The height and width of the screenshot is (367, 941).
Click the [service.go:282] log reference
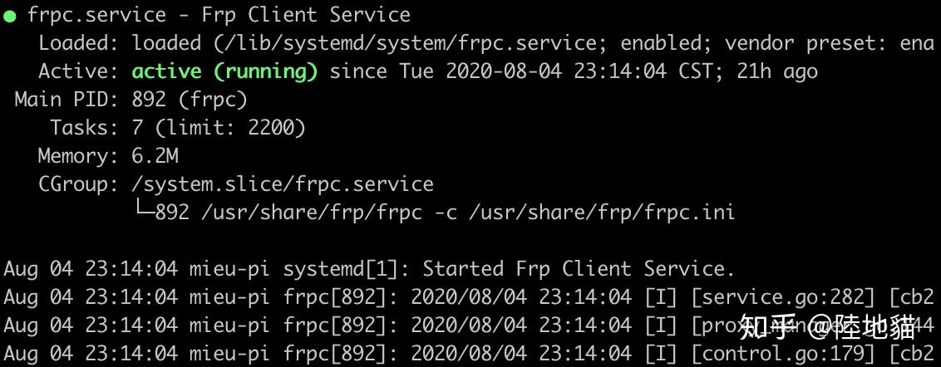tap(784, 297)
